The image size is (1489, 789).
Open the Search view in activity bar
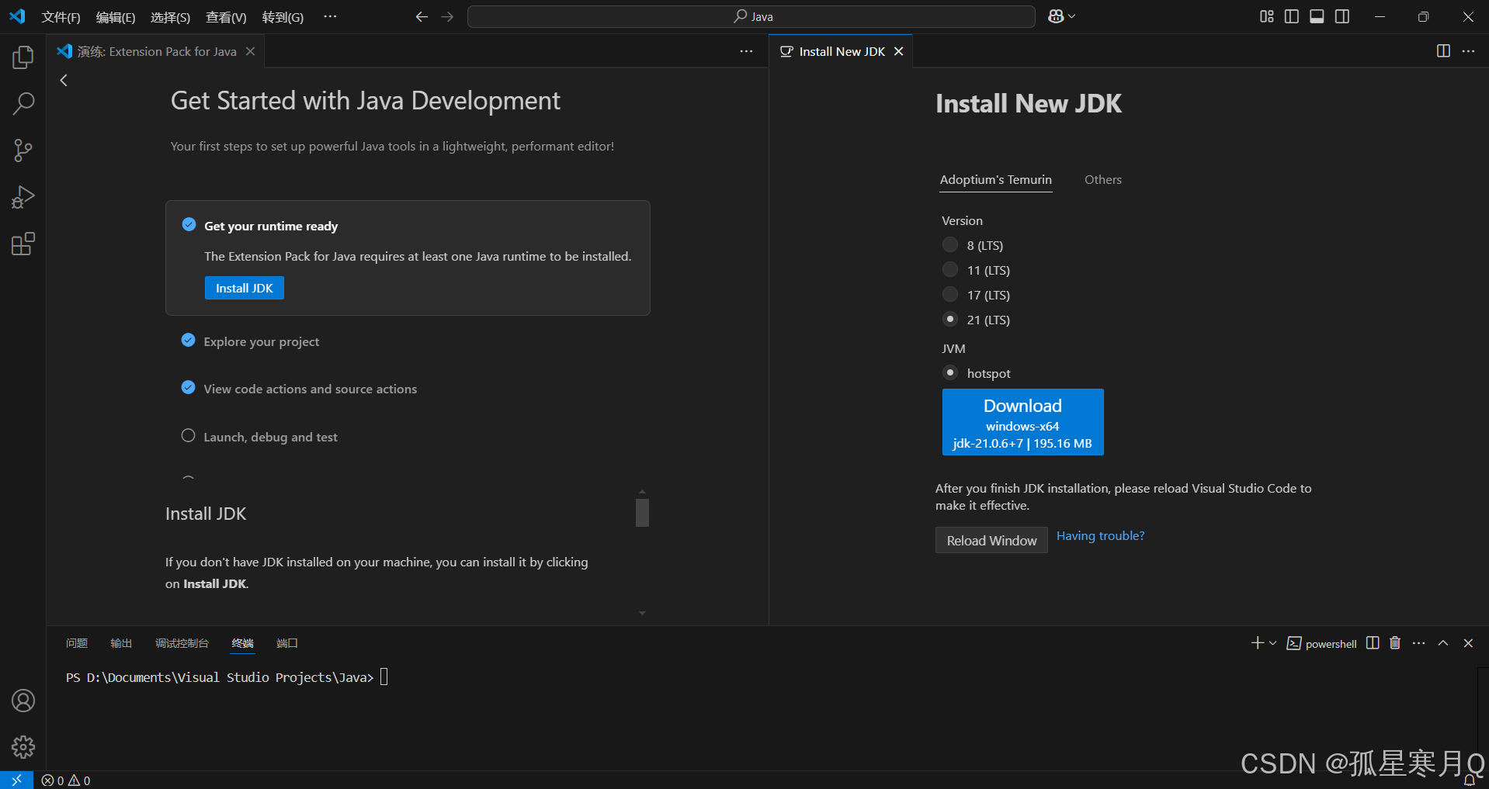click(x=23, y=103)
